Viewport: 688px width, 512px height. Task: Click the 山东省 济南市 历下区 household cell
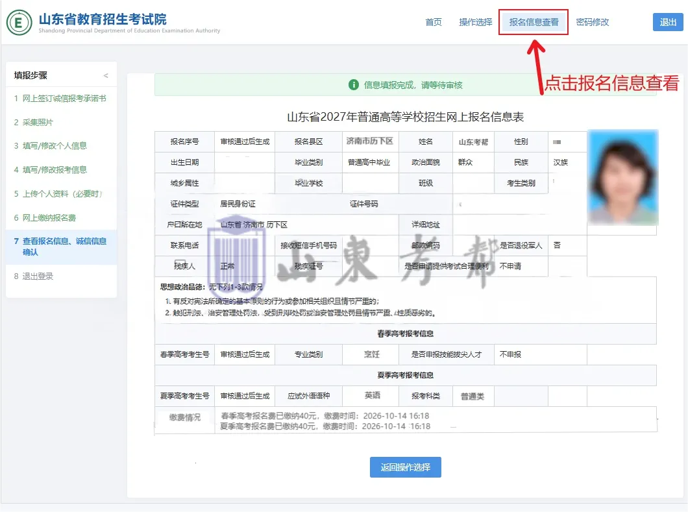click(x=254, y=225)
